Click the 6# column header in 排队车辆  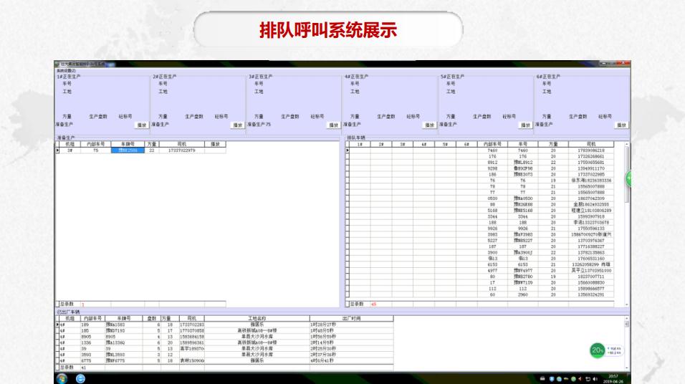click(466, 144)
